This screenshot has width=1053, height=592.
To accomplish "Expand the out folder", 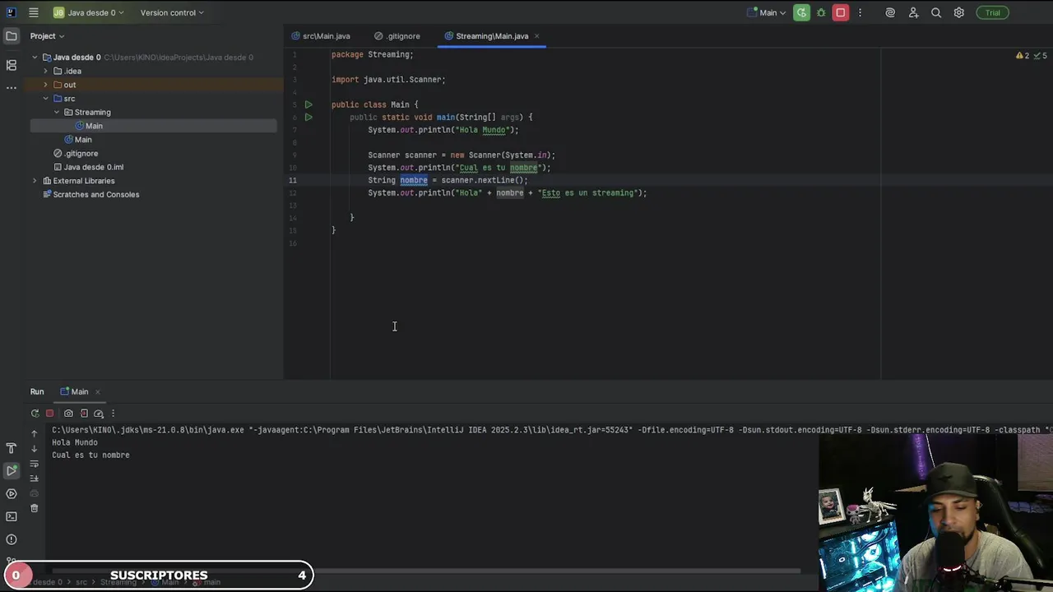I will pos(46,85).
